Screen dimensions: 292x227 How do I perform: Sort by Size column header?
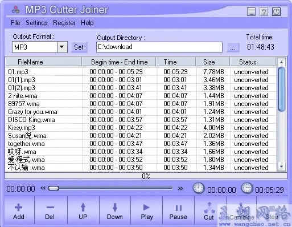[x=213, y=62]
